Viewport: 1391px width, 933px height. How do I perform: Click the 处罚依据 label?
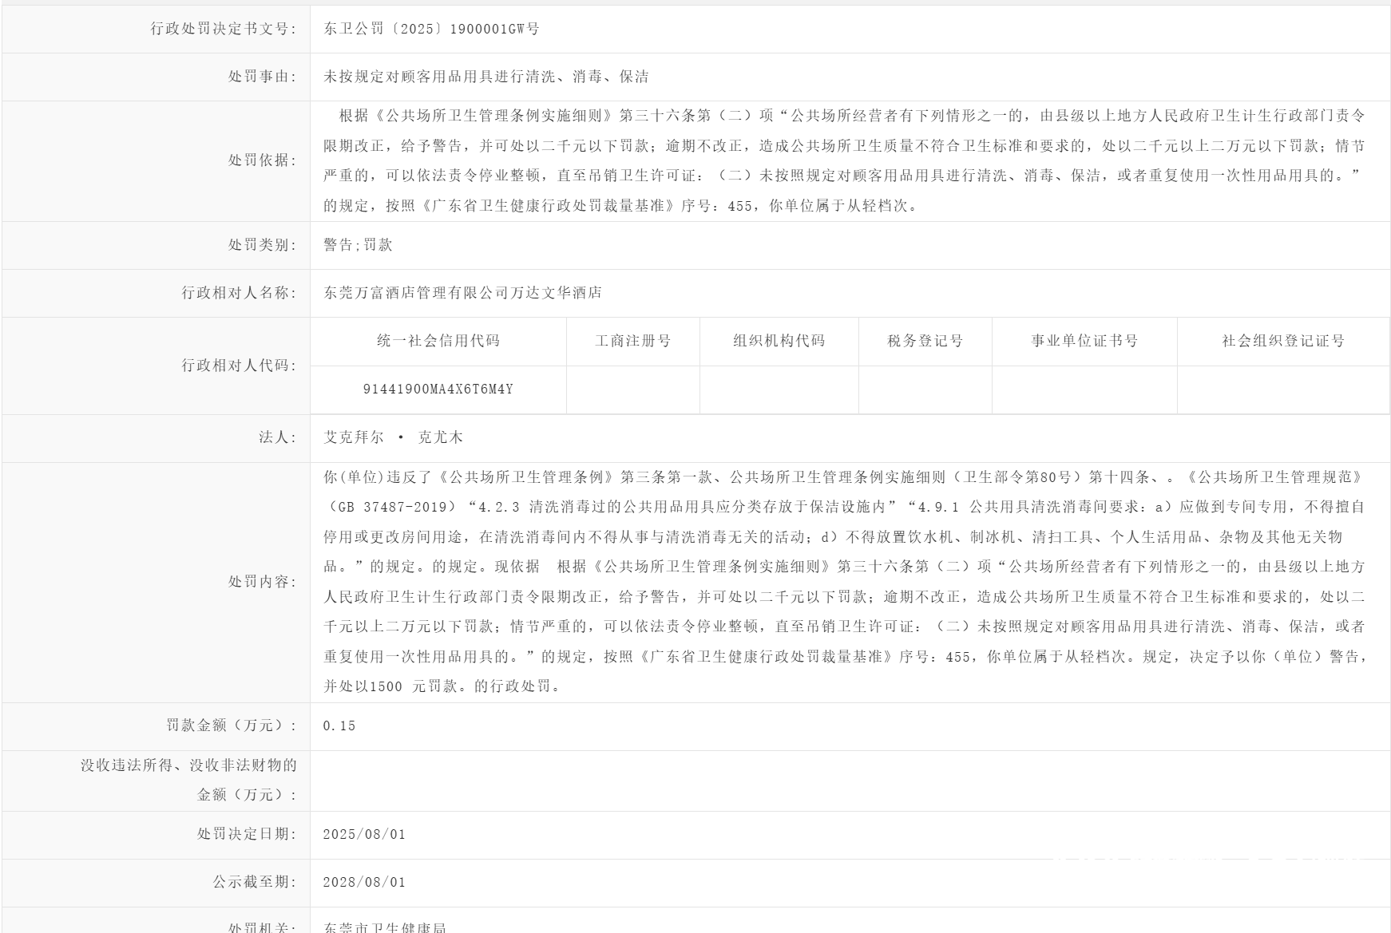[262, 160]
